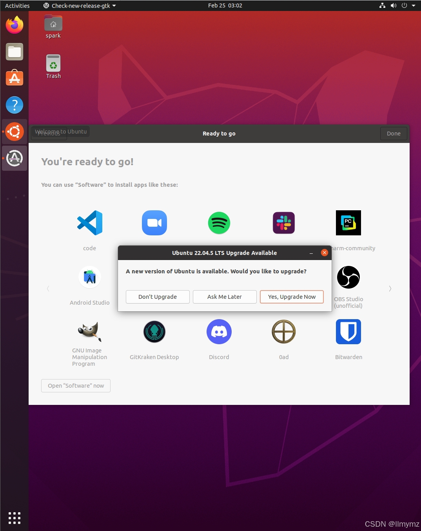Select the "OBS Studio (unofficial)" label
The image size is (421, 531).
click(348, 302)
